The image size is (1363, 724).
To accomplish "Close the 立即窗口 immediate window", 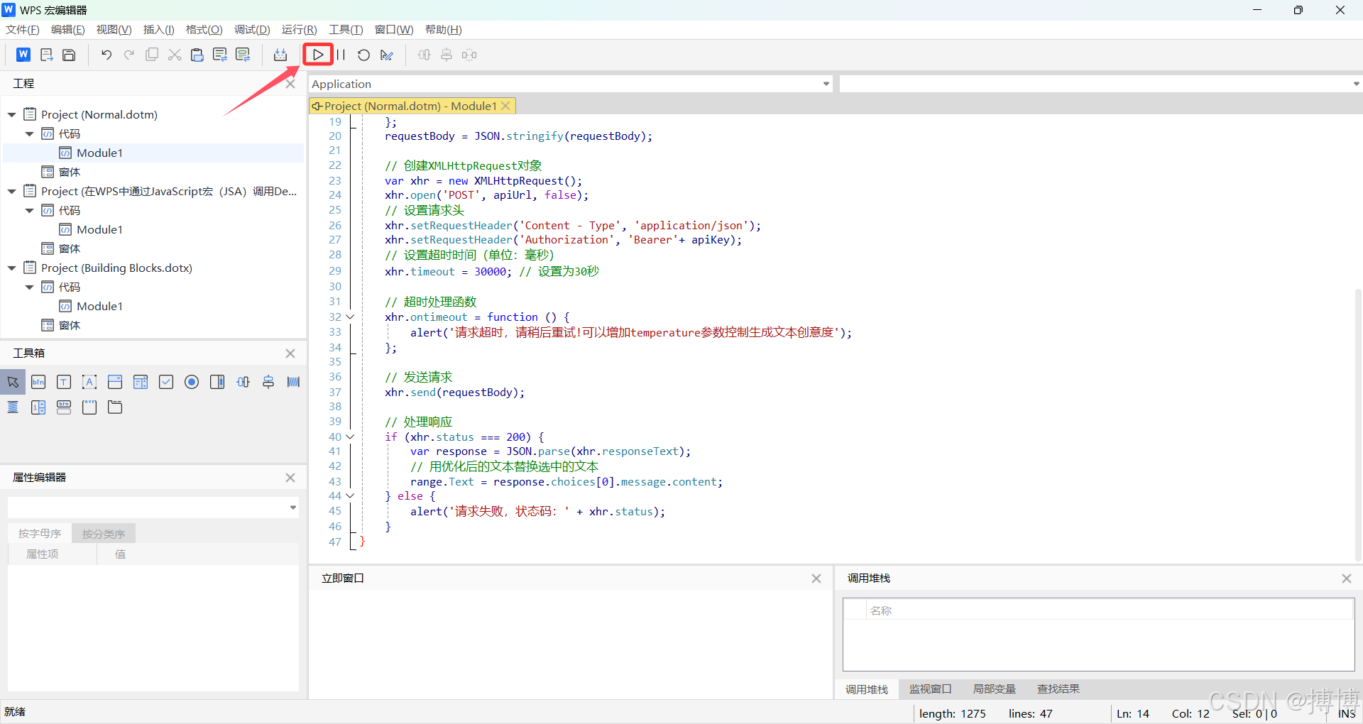I will pyautogui.click(x=816, y=578).
